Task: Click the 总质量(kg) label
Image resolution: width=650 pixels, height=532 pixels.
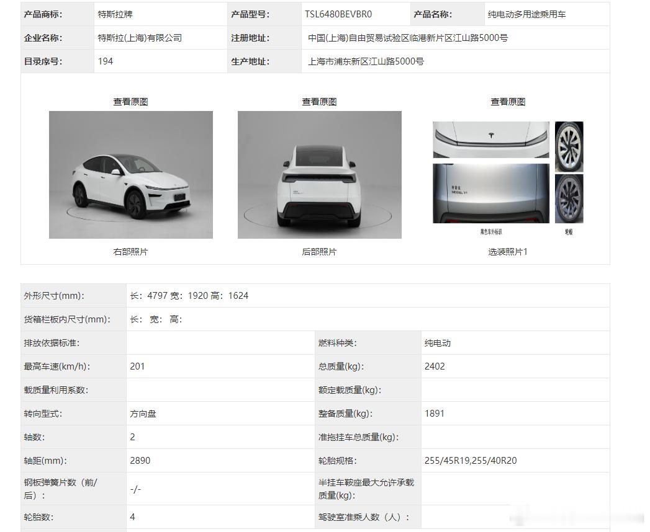Action: (341, 366)
